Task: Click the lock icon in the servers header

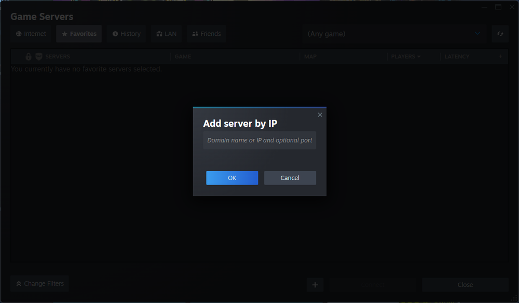Action: pos(28,56)
